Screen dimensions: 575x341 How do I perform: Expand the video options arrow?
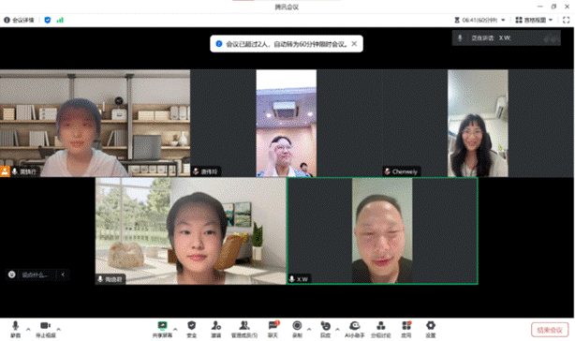[59, 329]
